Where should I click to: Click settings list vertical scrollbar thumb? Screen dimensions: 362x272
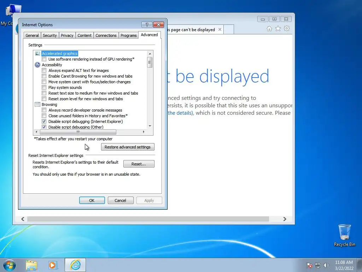[150, 62]
